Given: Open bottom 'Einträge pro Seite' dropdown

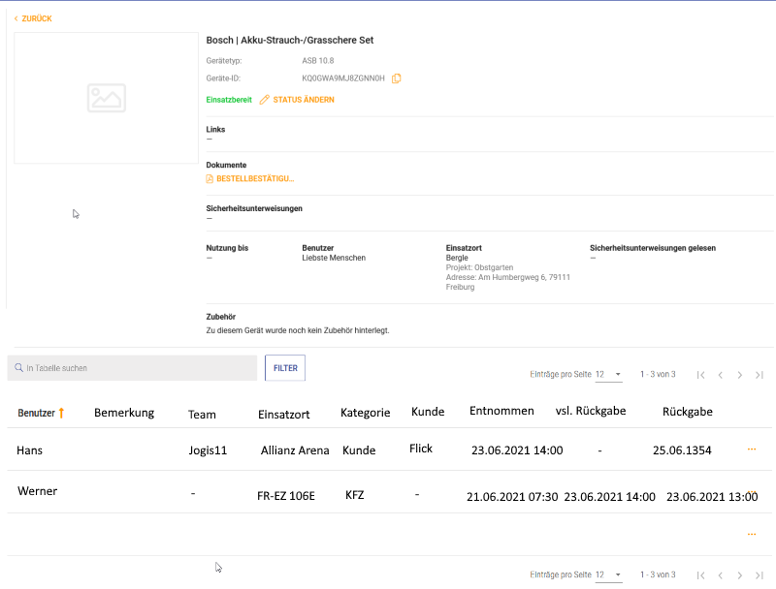Looking at the screenshot, I should (608, 574).
